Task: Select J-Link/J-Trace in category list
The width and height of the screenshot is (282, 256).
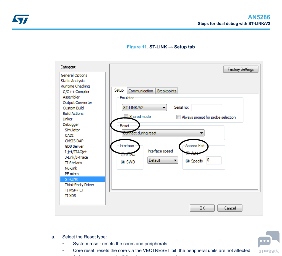Action: tap(76, 157)
